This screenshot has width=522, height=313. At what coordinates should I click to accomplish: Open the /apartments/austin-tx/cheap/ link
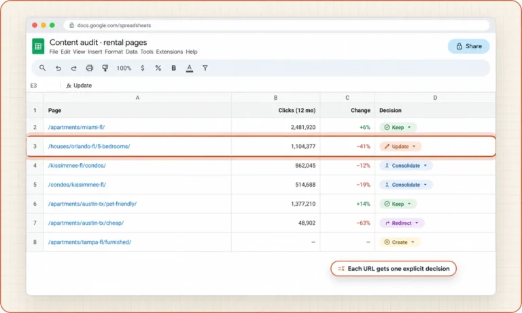(x=86, y=223)
